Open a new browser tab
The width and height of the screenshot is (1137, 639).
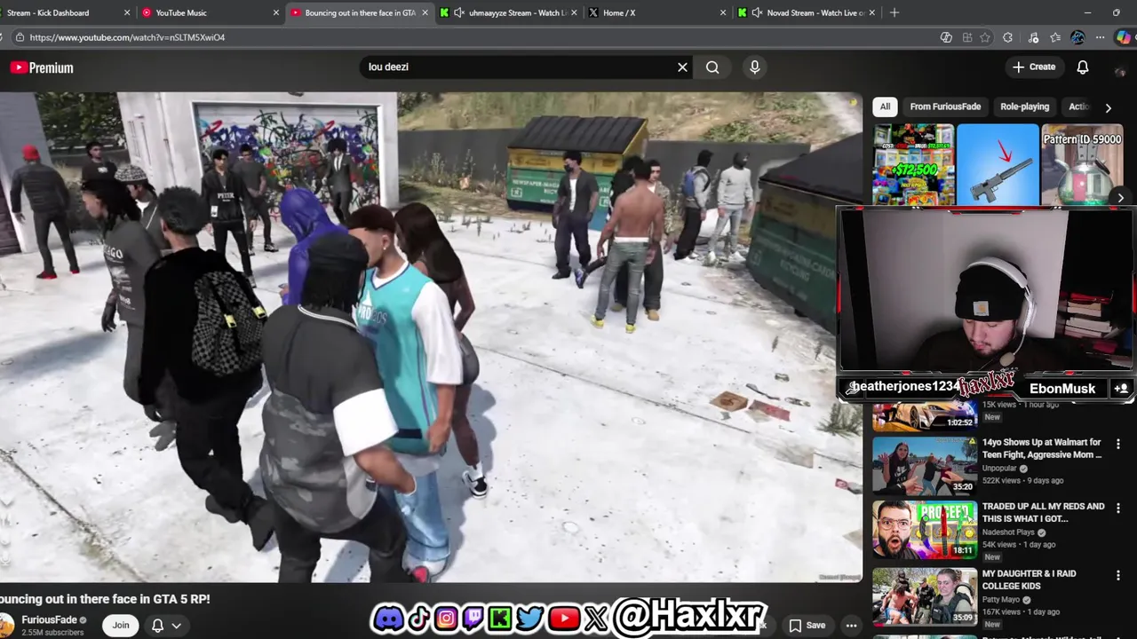pyautogui.click(x=894, y=12)
